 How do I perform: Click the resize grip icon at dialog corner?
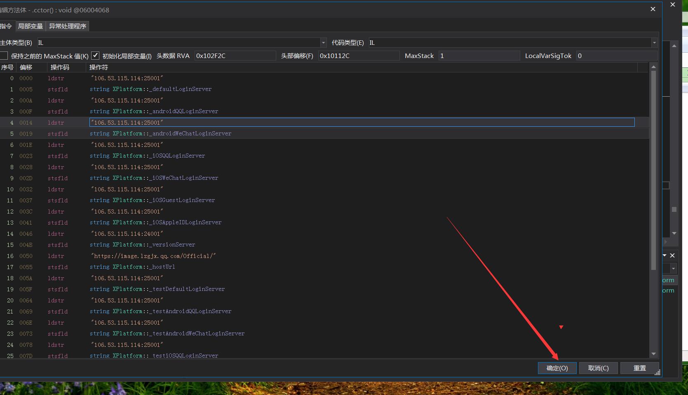pos(657,372)
